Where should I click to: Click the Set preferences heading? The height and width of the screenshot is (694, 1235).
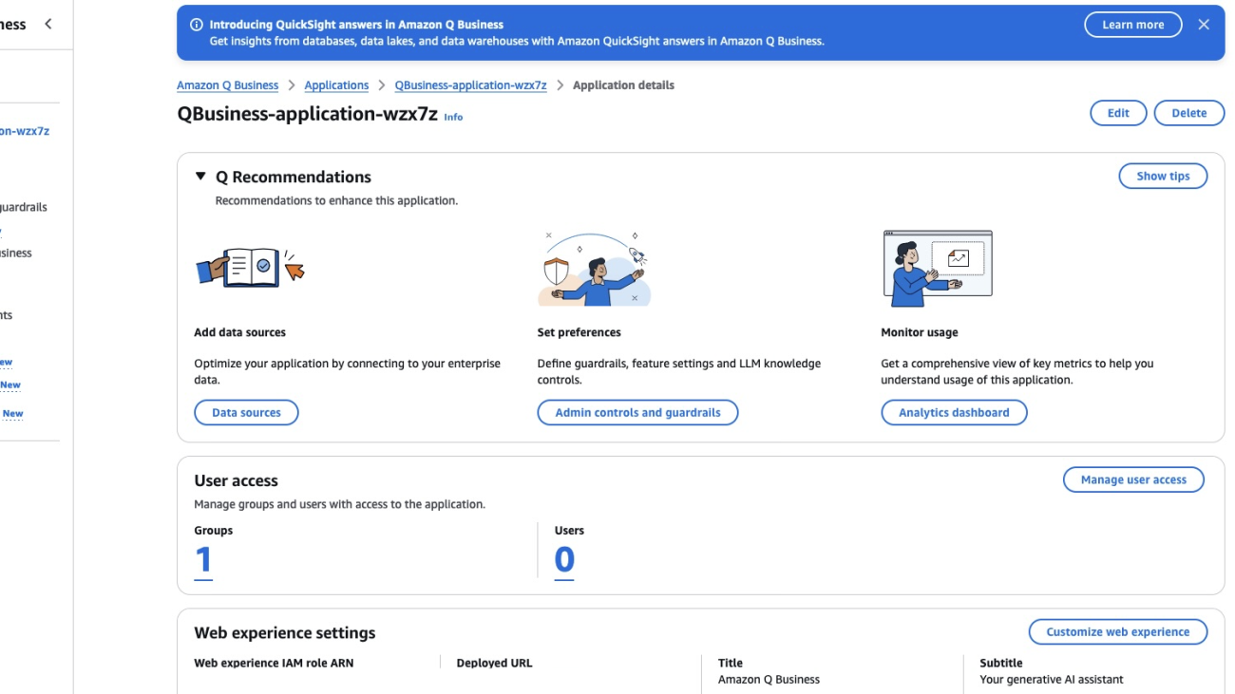pos(579,332)
